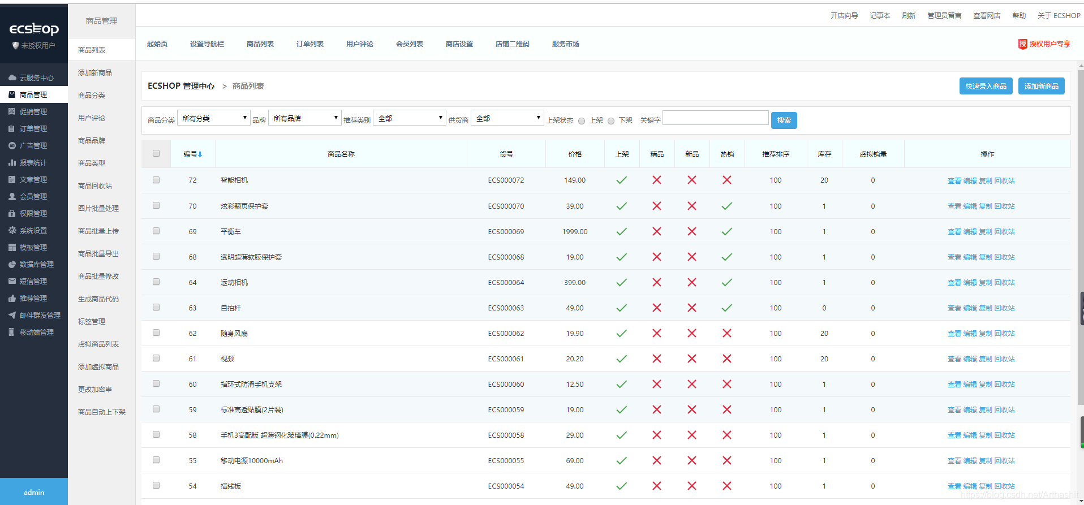Check the select-all header checkbox
Image resolution: width=1084 pixels, height=505 pixels.
click(156, 153)
